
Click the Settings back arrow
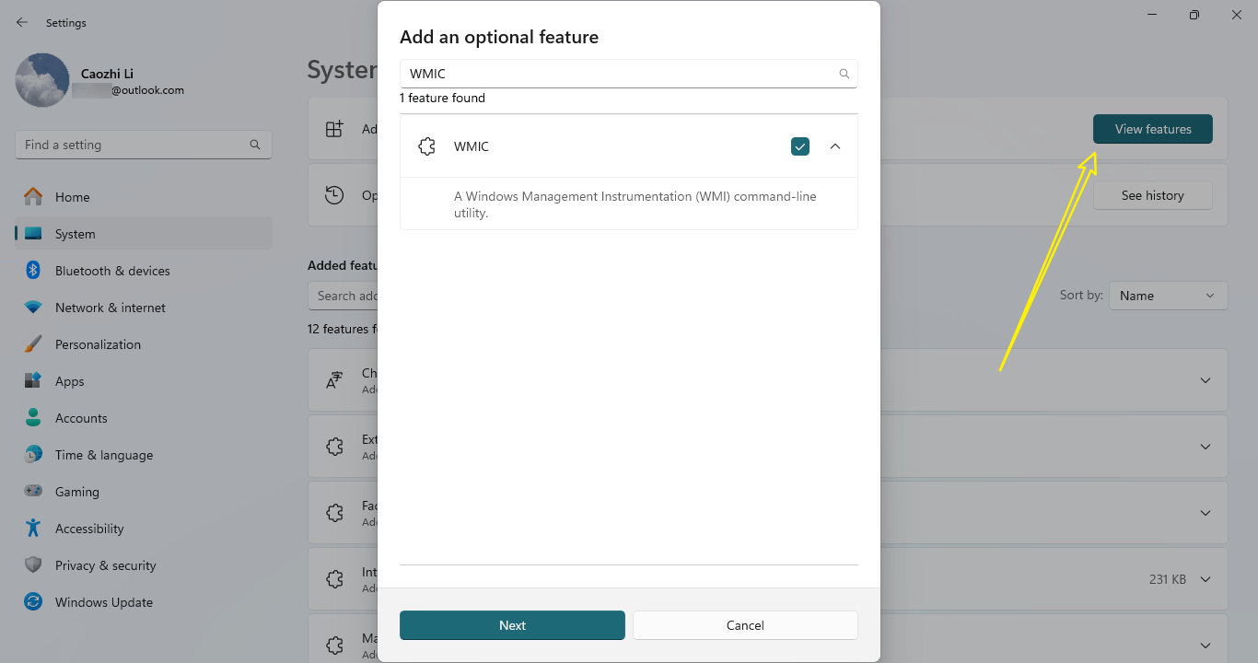pyautogui.click(x=22, y=23)
